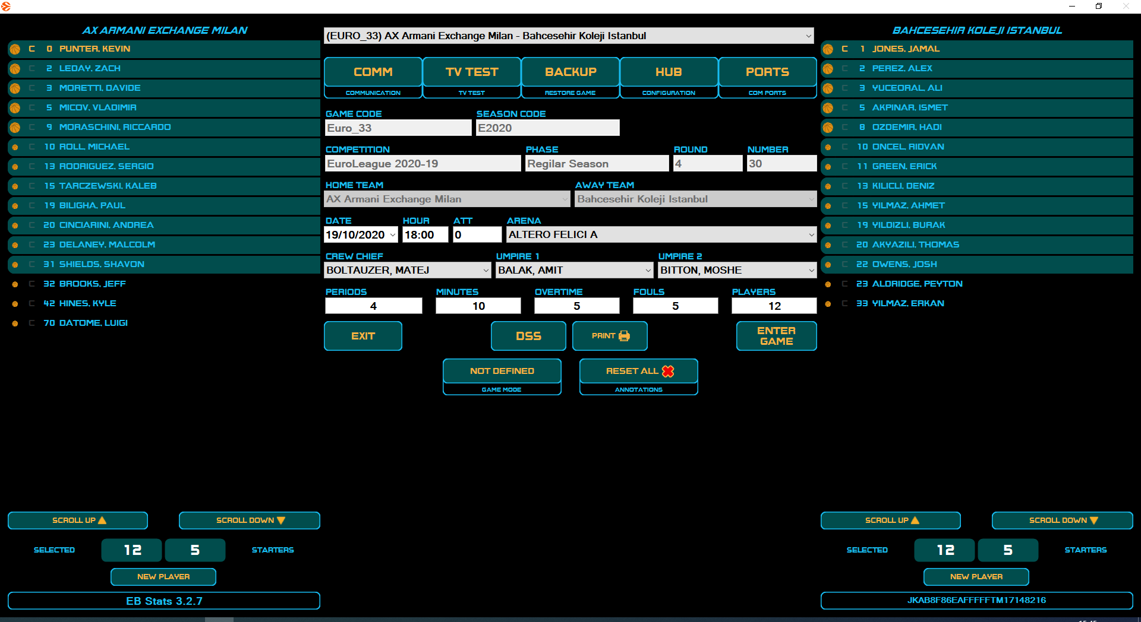1141x622 pixels.
Task: Click the small ball icon beside OWENS, JOSH
Action: tap(828, 265)
